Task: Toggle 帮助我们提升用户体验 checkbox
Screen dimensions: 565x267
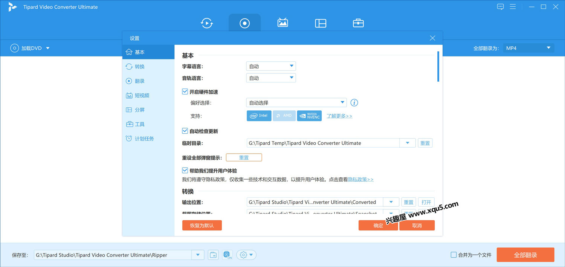Action: pos(185,171)
